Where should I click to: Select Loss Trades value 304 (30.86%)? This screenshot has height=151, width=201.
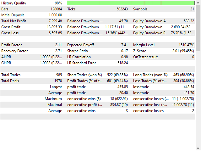click(183, 81)
